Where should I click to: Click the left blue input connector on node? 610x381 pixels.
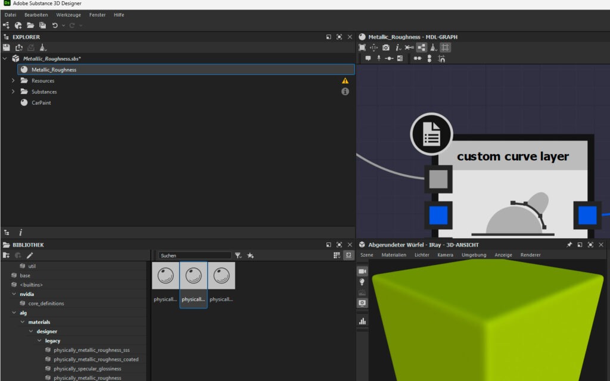tap(438, 215)
